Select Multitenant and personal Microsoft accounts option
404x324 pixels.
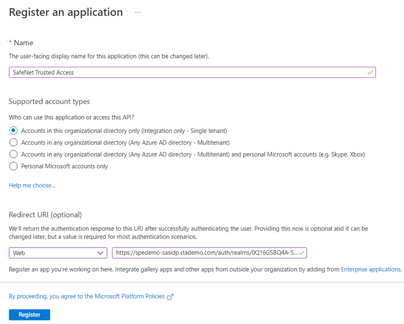click(13, 154)
